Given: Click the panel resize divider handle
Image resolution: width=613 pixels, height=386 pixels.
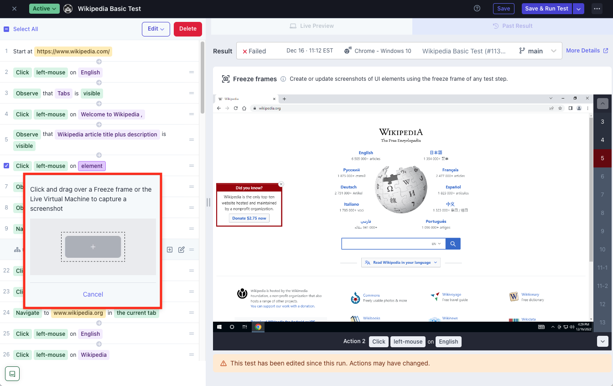Looking at the screenshot, I should (x=208, y=202).
